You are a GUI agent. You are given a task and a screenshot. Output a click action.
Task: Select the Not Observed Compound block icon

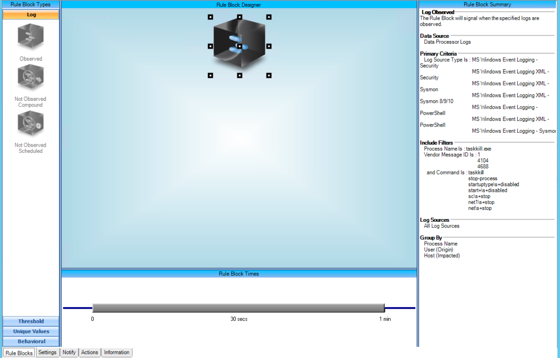[x=31, y=77]
